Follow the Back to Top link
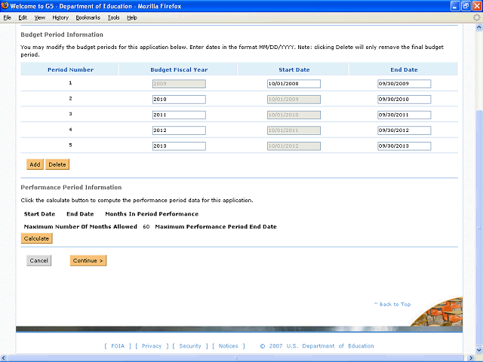Screen dimensions: 483x362 [x=392, y=304]
